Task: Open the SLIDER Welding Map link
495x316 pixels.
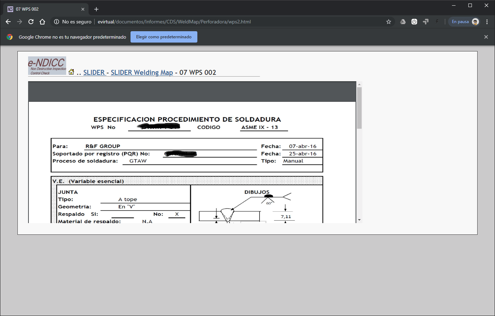Action: click(x=142, y=72)
